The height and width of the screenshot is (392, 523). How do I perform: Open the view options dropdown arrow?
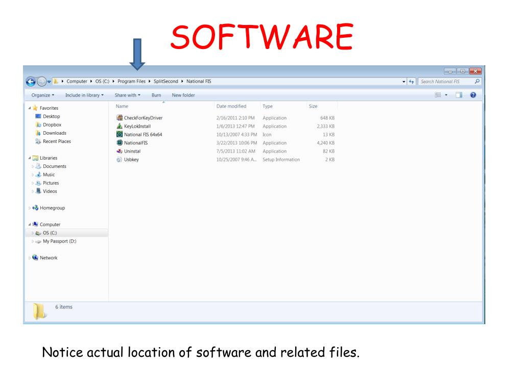446,95
